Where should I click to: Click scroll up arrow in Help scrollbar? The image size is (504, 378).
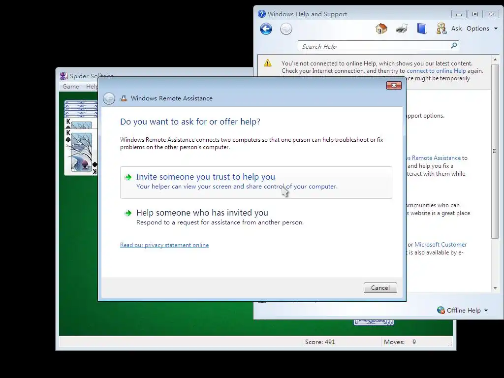click(495, 60)
